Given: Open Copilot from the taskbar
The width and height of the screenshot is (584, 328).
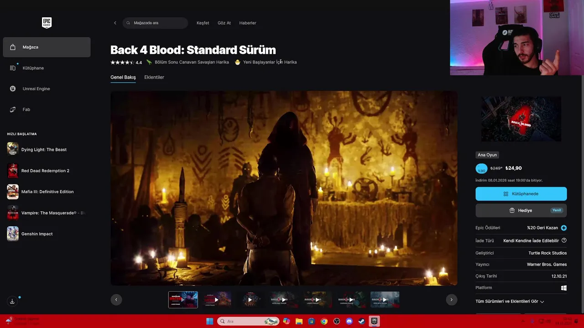Looking at the screenshot, I should 287,321.
